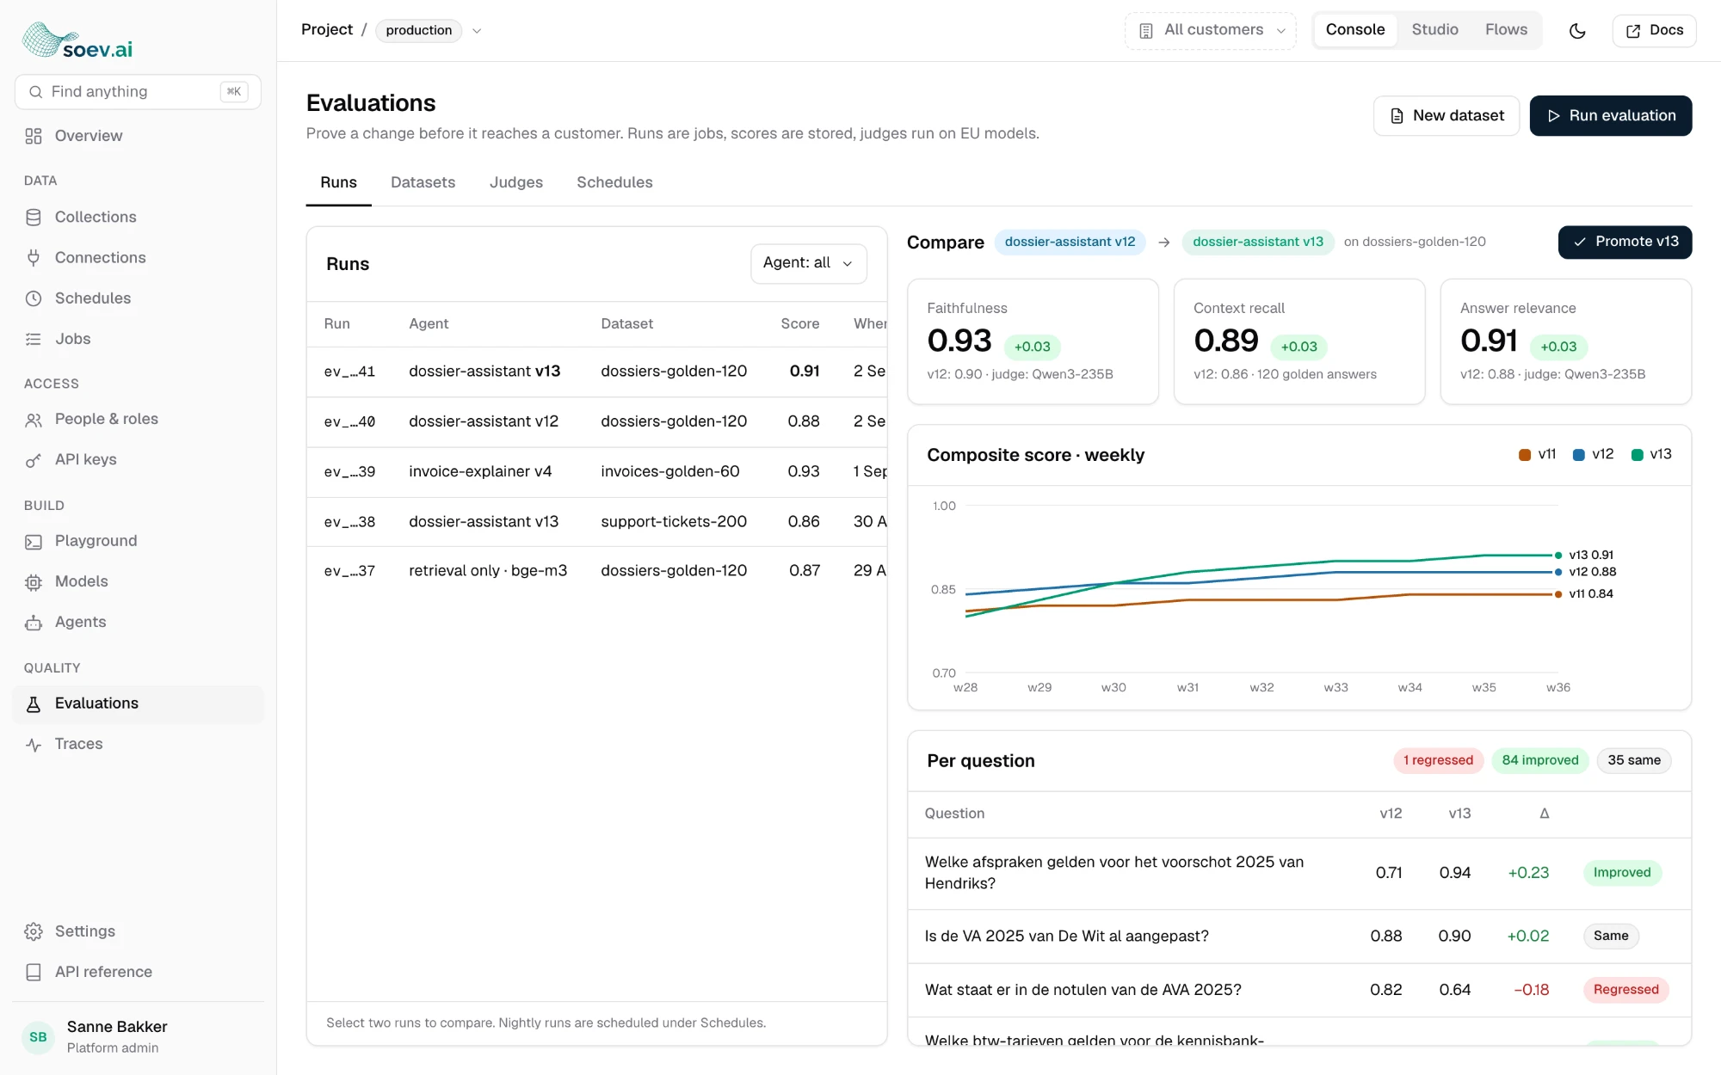This screenshot has width=1721, height=1075.
Task: Open the Schedules tab in Evaluations
Action: click(614, 182)
